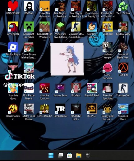This screenshot has width=134, height=161.
Task: Open the Katana Zero icon
Action: pyautogui.click(x=60, y=88)
